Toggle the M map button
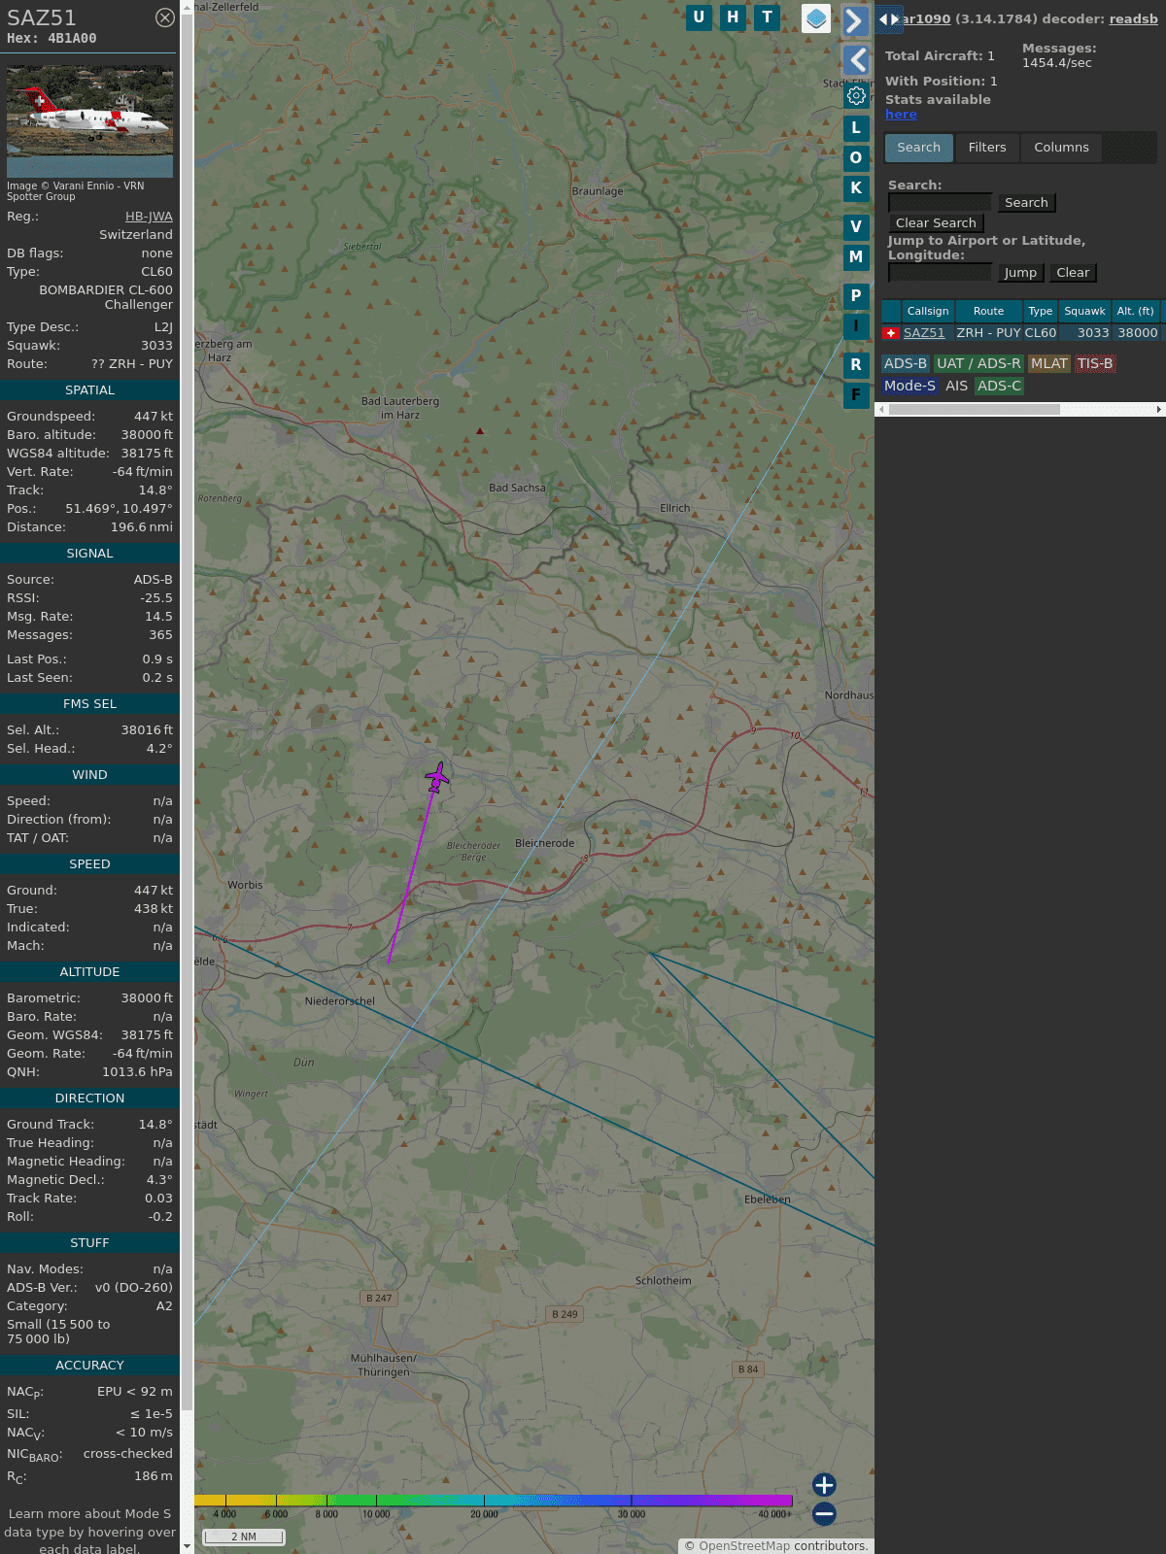This screenshot has height=1554, width=1166. [856, 257]
